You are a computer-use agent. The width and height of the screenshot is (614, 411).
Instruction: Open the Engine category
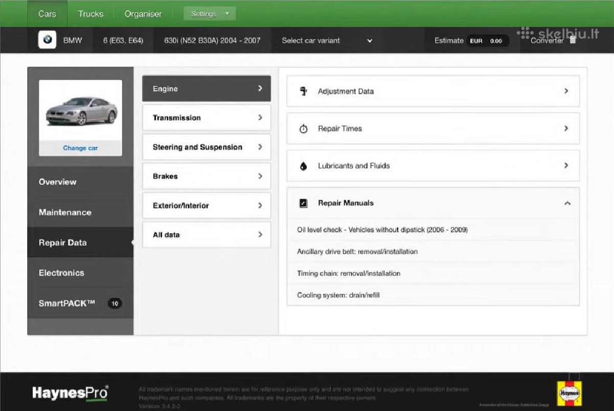click(x=206, y=88)
